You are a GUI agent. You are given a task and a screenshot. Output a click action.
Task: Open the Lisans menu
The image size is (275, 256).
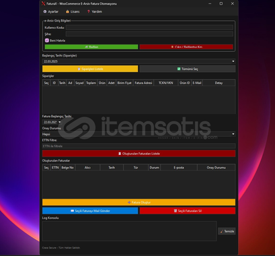(73, 11)
